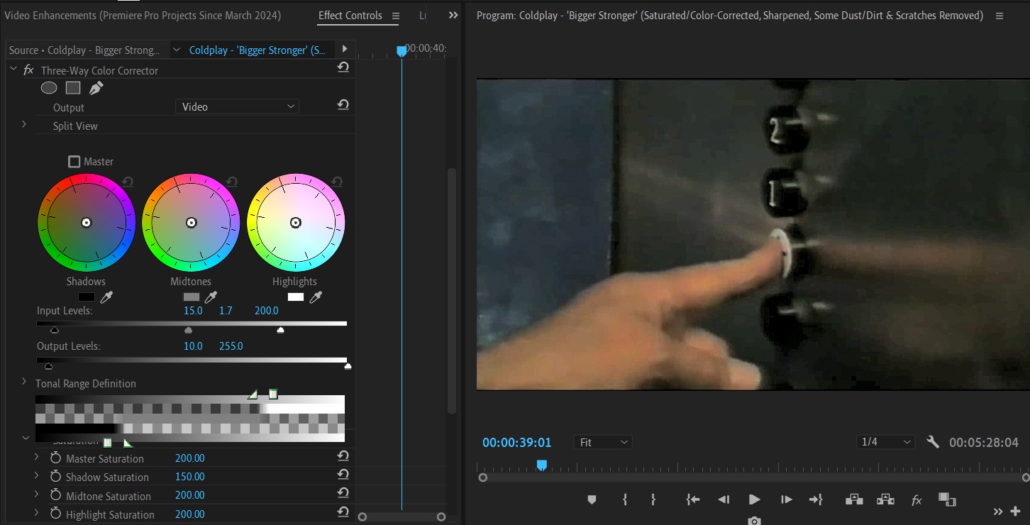
Task: Play the sequence in Program monitor
Action: click(754, 499)
